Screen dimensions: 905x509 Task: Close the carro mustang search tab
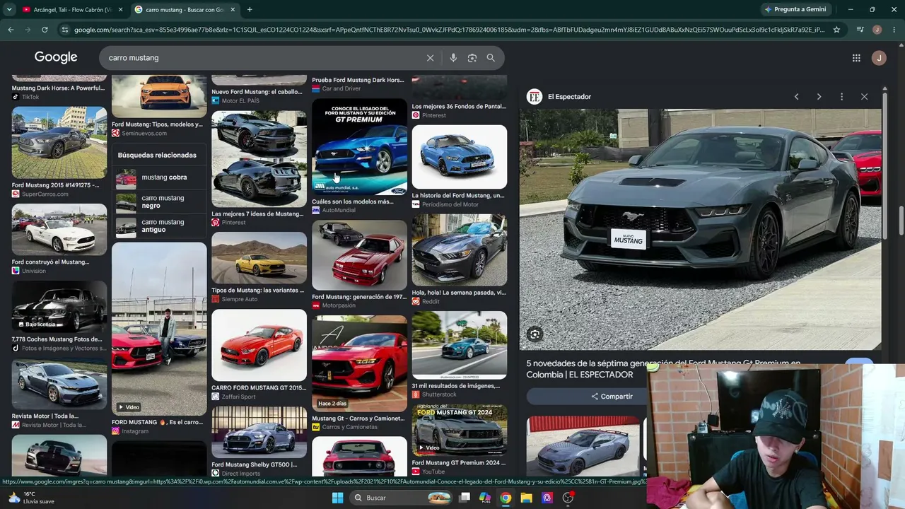(x=233, y=9)
